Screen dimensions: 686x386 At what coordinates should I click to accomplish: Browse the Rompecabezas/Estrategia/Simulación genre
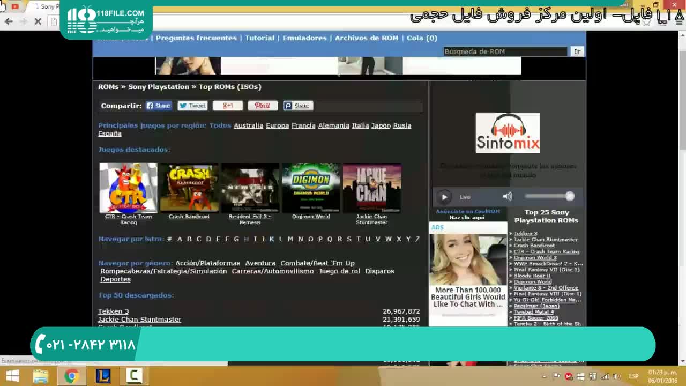click(163, 271)
